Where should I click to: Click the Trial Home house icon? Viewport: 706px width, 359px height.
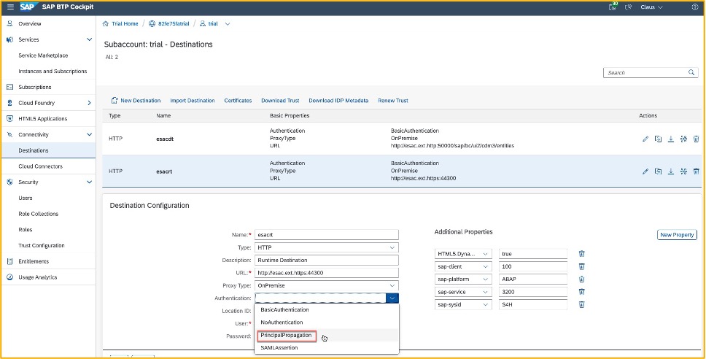pos(105,23)
